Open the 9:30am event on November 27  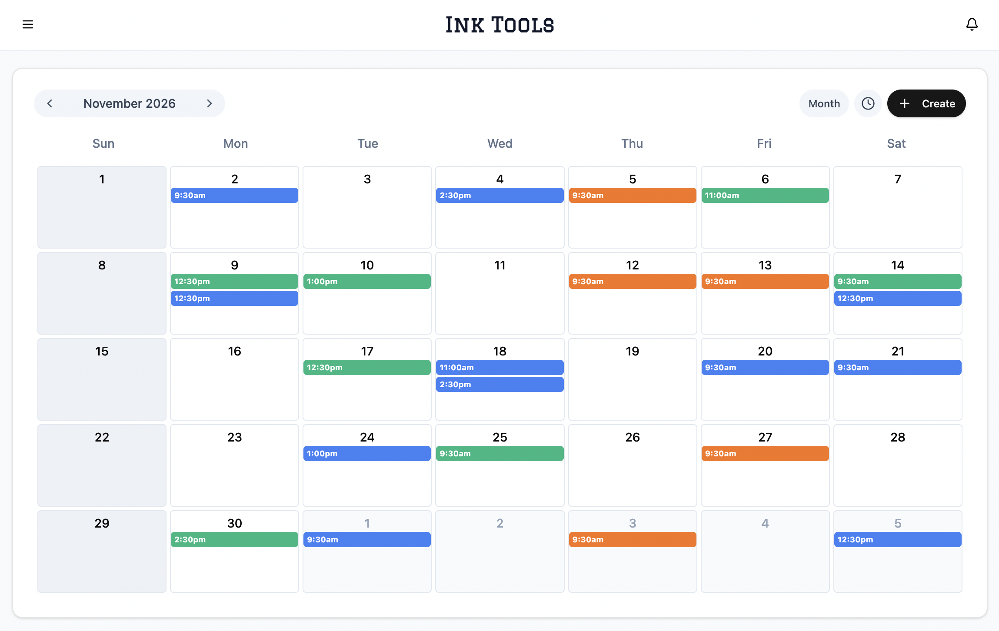(x=765, y=454)
